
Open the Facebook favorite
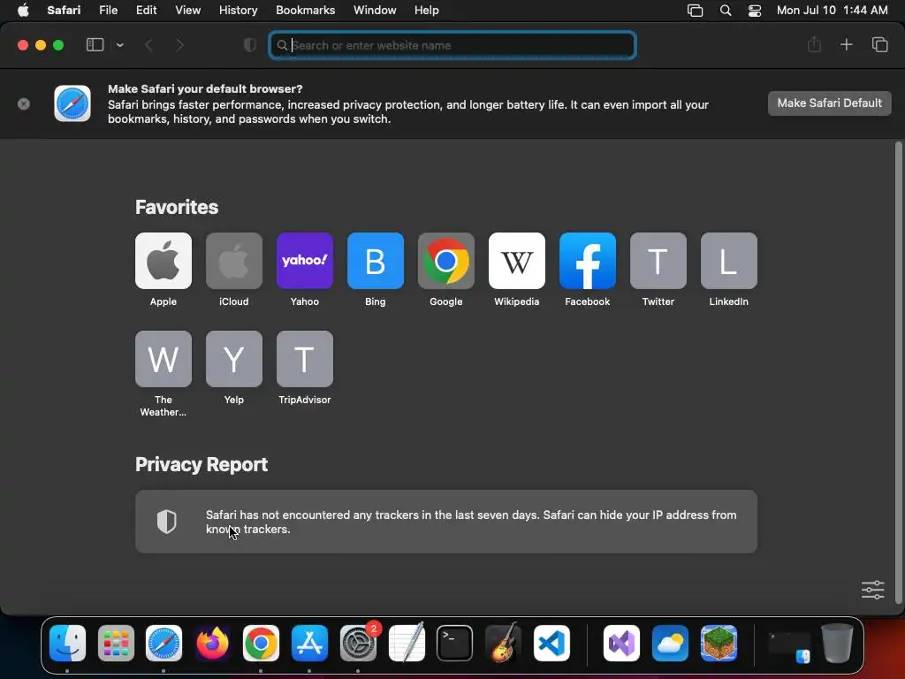pos(588,261)
